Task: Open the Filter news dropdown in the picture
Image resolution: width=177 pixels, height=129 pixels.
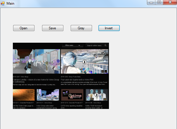Action: (x=73, y=45)
